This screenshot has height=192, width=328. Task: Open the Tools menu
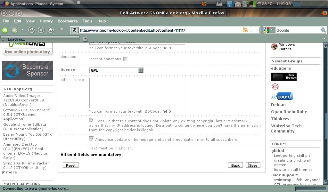87,21
